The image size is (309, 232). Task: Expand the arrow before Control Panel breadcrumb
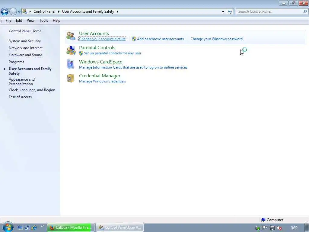[30, 11]
